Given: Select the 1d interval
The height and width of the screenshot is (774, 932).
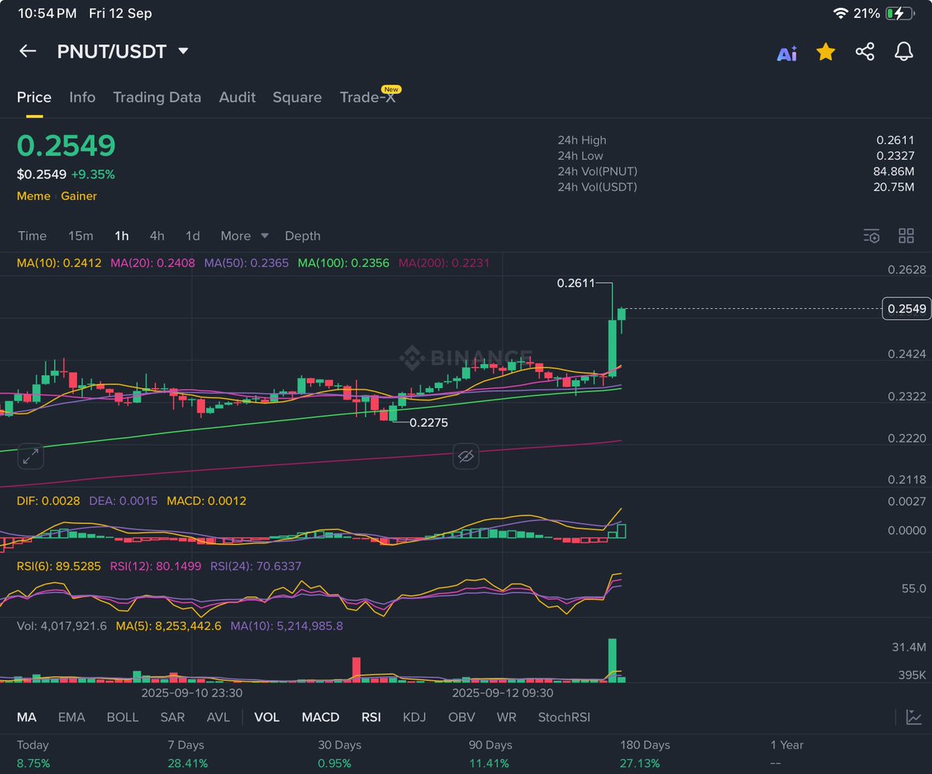Looking at the screenshot, I should (x=193, y=236).
